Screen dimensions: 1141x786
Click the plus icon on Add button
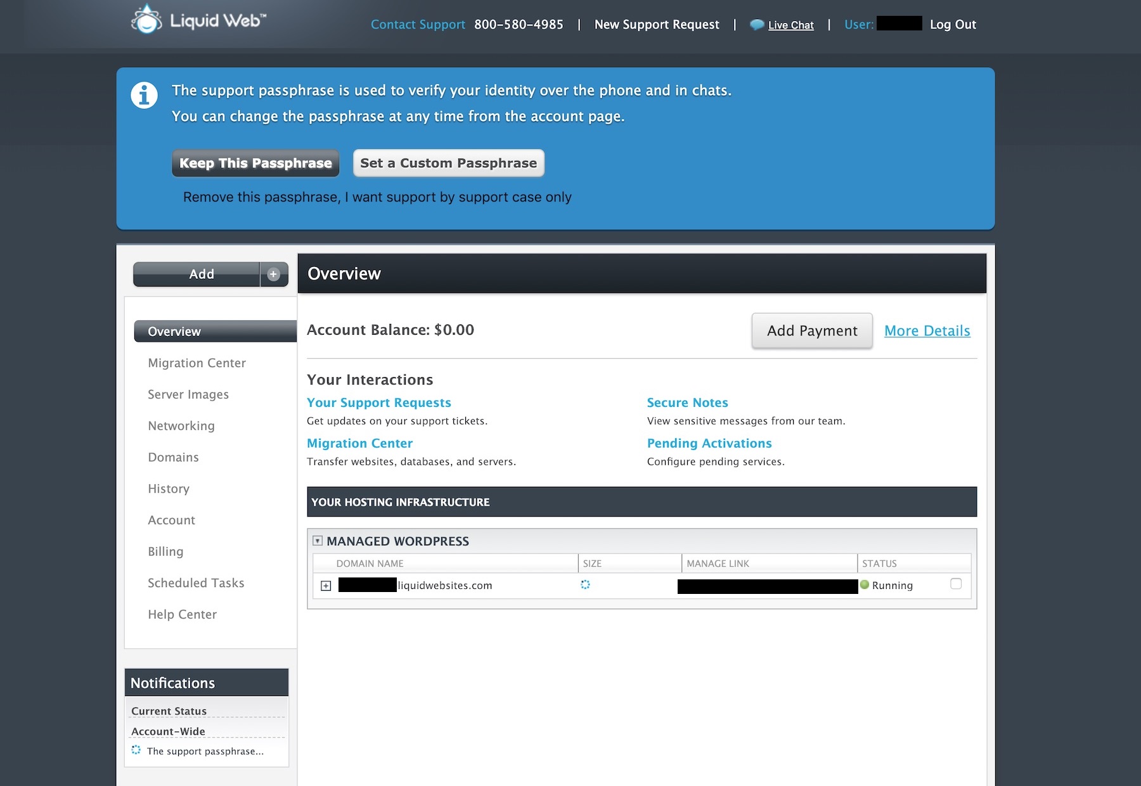[273, 274]
